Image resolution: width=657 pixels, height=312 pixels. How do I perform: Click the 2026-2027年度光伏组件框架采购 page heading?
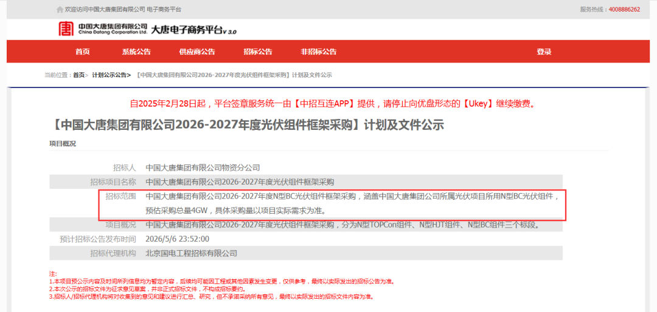246,126
